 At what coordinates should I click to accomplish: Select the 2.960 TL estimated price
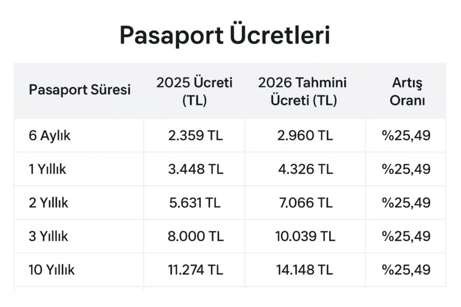(x=304, y=136)
